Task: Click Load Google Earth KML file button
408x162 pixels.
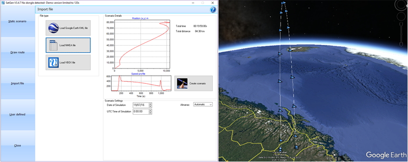Action: coord(68,28)
